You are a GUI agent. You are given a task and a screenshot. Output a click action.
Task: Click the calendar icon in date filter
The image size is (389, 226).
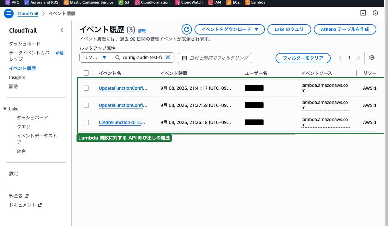pos(184,58)
